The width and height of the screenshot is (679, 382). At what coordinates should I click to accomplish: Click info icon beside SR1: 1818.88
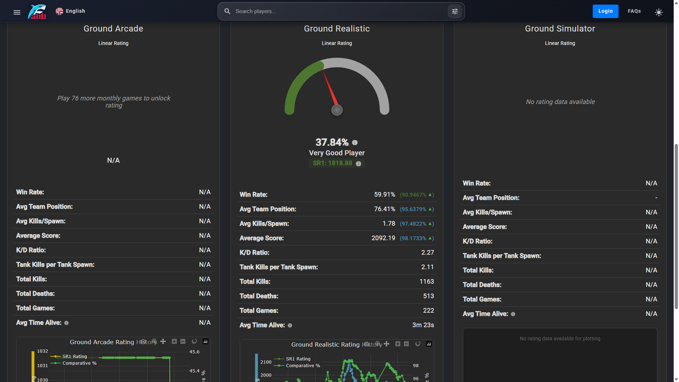359,164
